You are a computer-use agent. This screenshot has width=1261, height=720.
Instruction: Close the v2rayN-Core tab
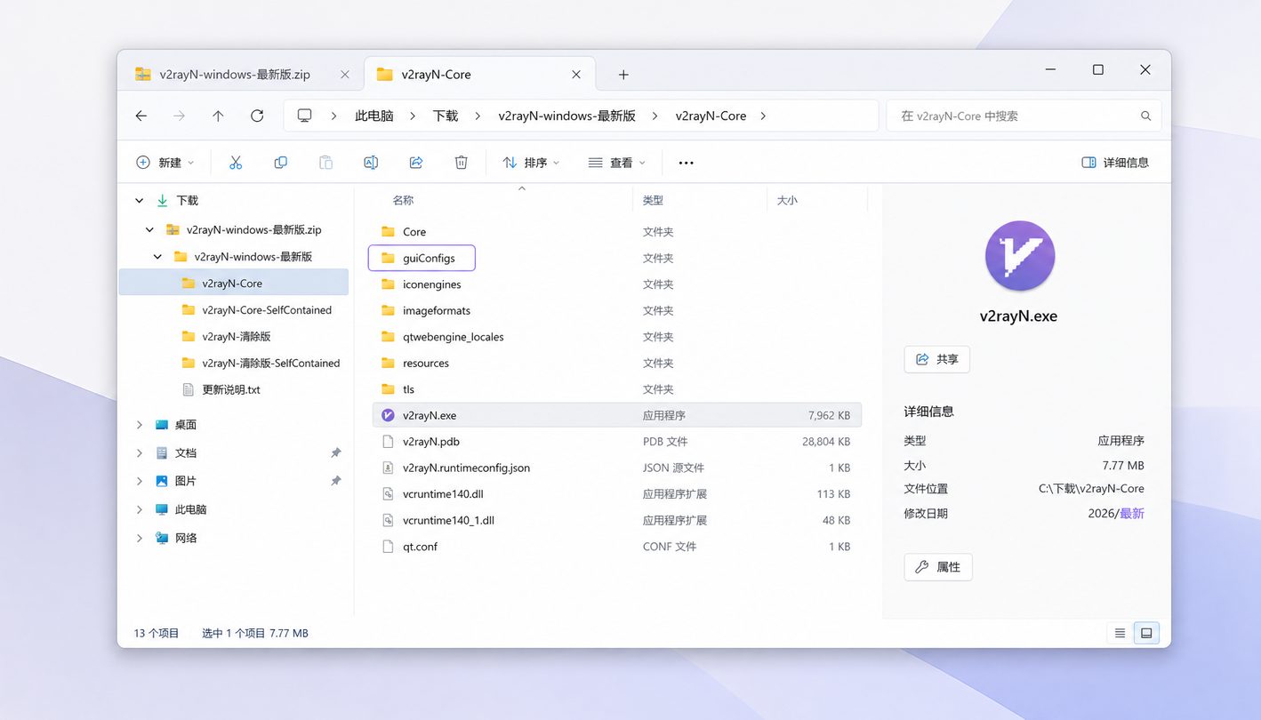click(x=576, y=75)
